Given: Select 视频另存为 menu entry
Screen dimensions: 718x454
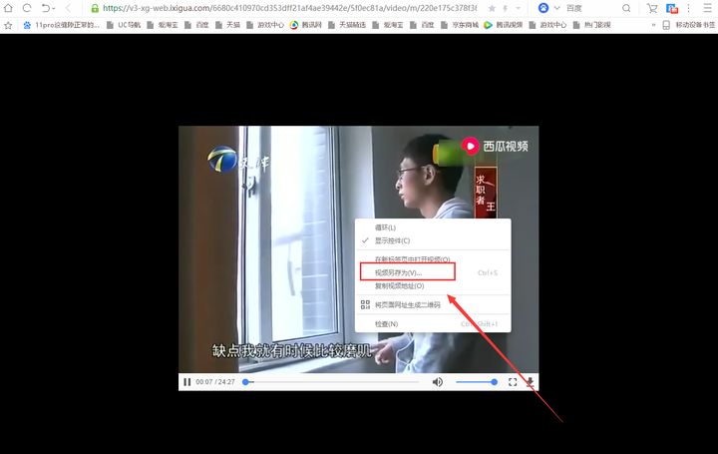Looking at the screenshot, I should click(399, 271).
